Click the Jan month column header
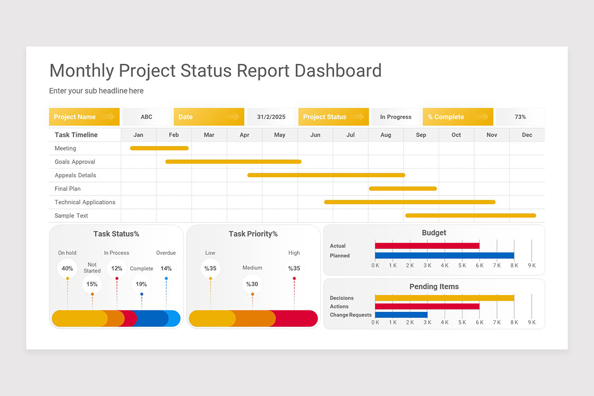594x396 pixels. (138, 134)
